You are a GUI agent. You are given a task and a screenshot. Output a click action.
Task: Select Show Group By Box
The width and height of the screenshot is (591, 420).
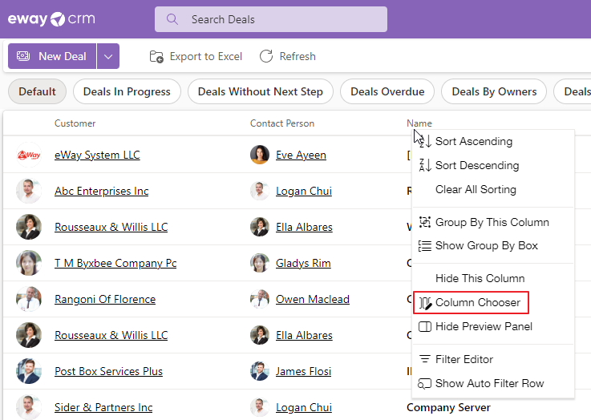point(493,245)
